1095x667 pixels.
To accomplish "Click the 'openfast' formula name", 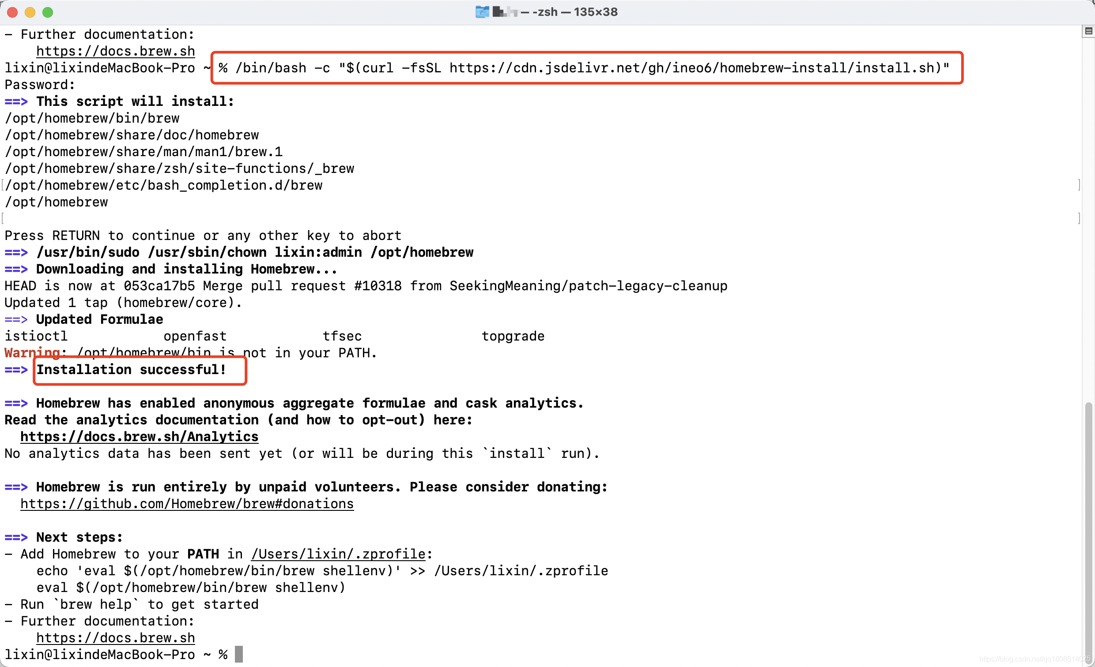I will point(195,336).
